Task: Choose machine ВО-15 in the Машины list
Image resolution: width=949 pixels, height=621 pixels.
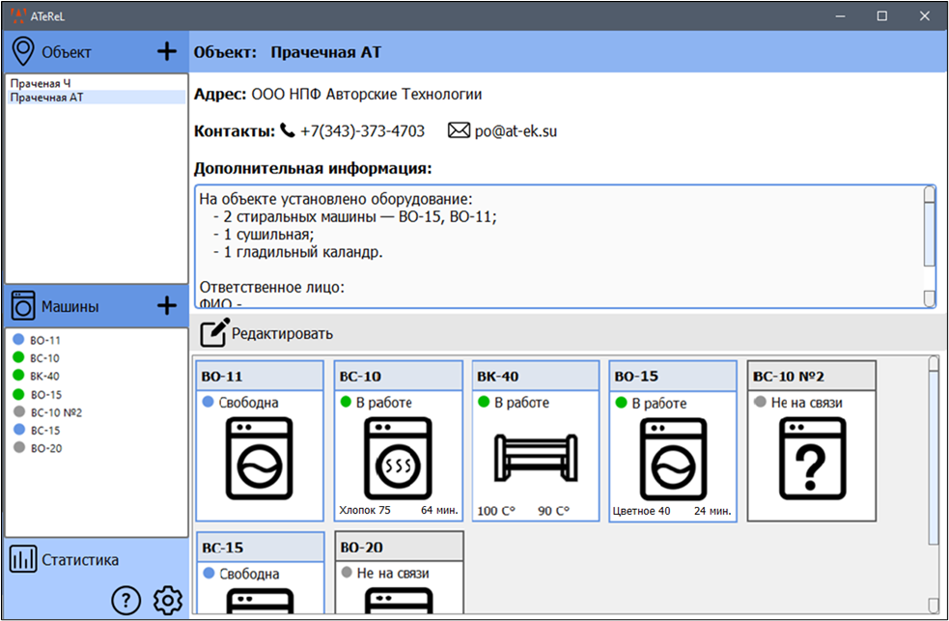Action: (46, 395)
